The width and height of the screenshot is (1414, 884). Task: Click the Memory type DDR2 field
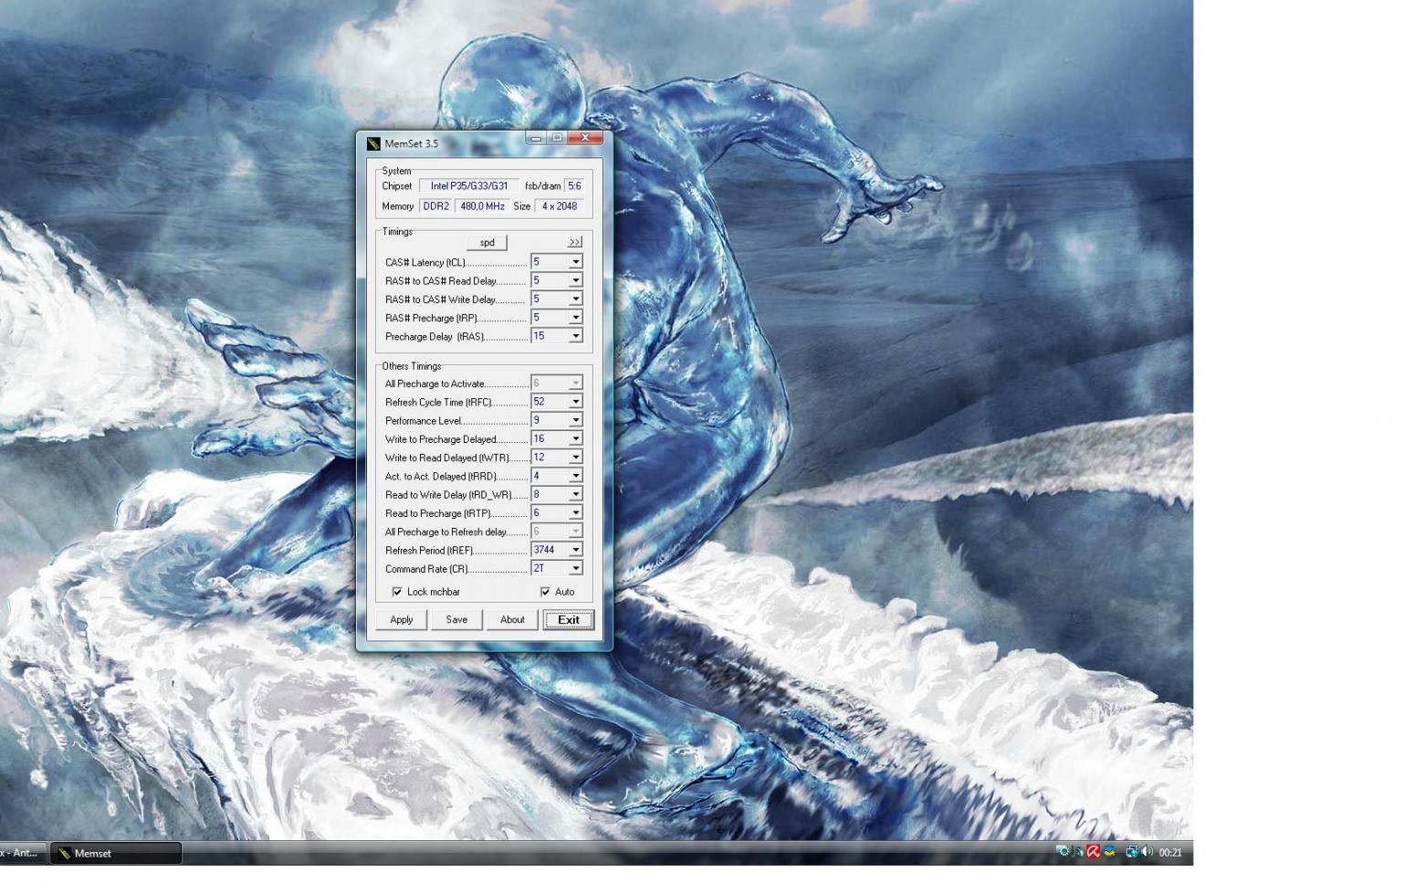(x=435, y=205)
